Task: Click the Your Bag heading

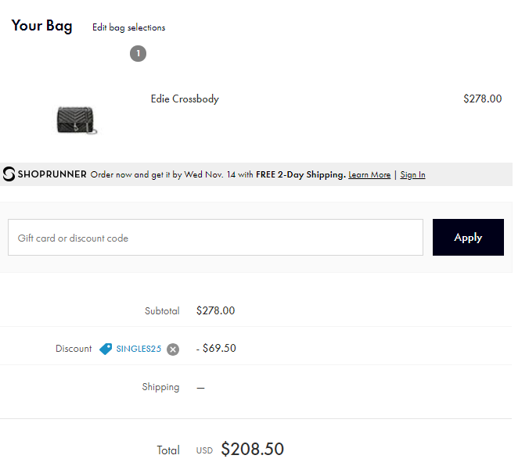Action: click(41, 26)
